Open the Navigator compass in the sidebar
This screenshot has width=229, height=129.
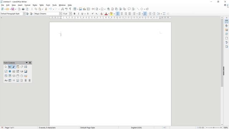click(226, 34)
